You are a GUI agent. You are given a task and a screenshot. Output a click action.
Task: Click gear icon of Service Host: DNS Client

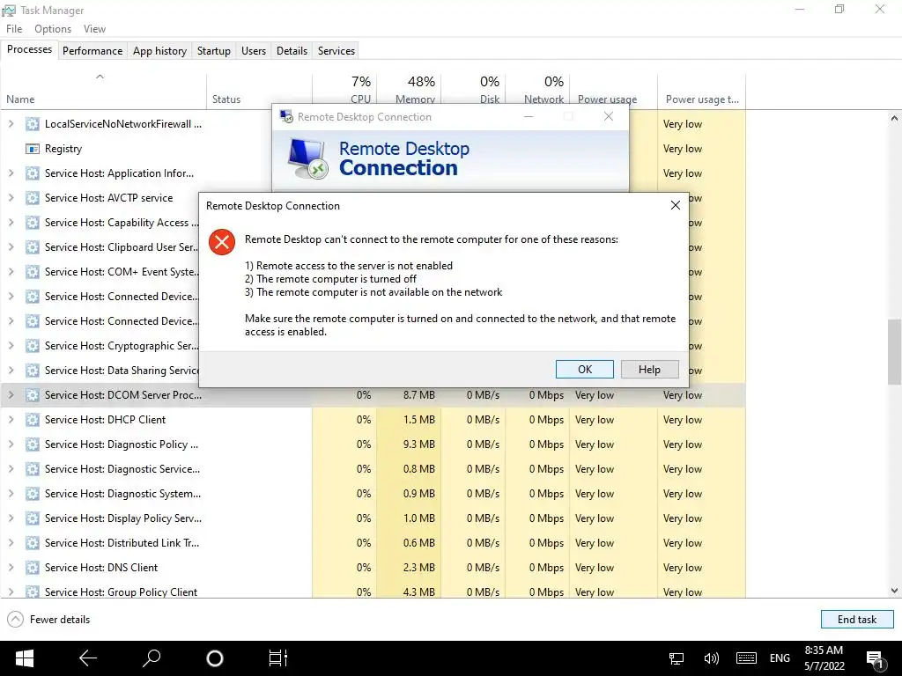pos(33,568)
